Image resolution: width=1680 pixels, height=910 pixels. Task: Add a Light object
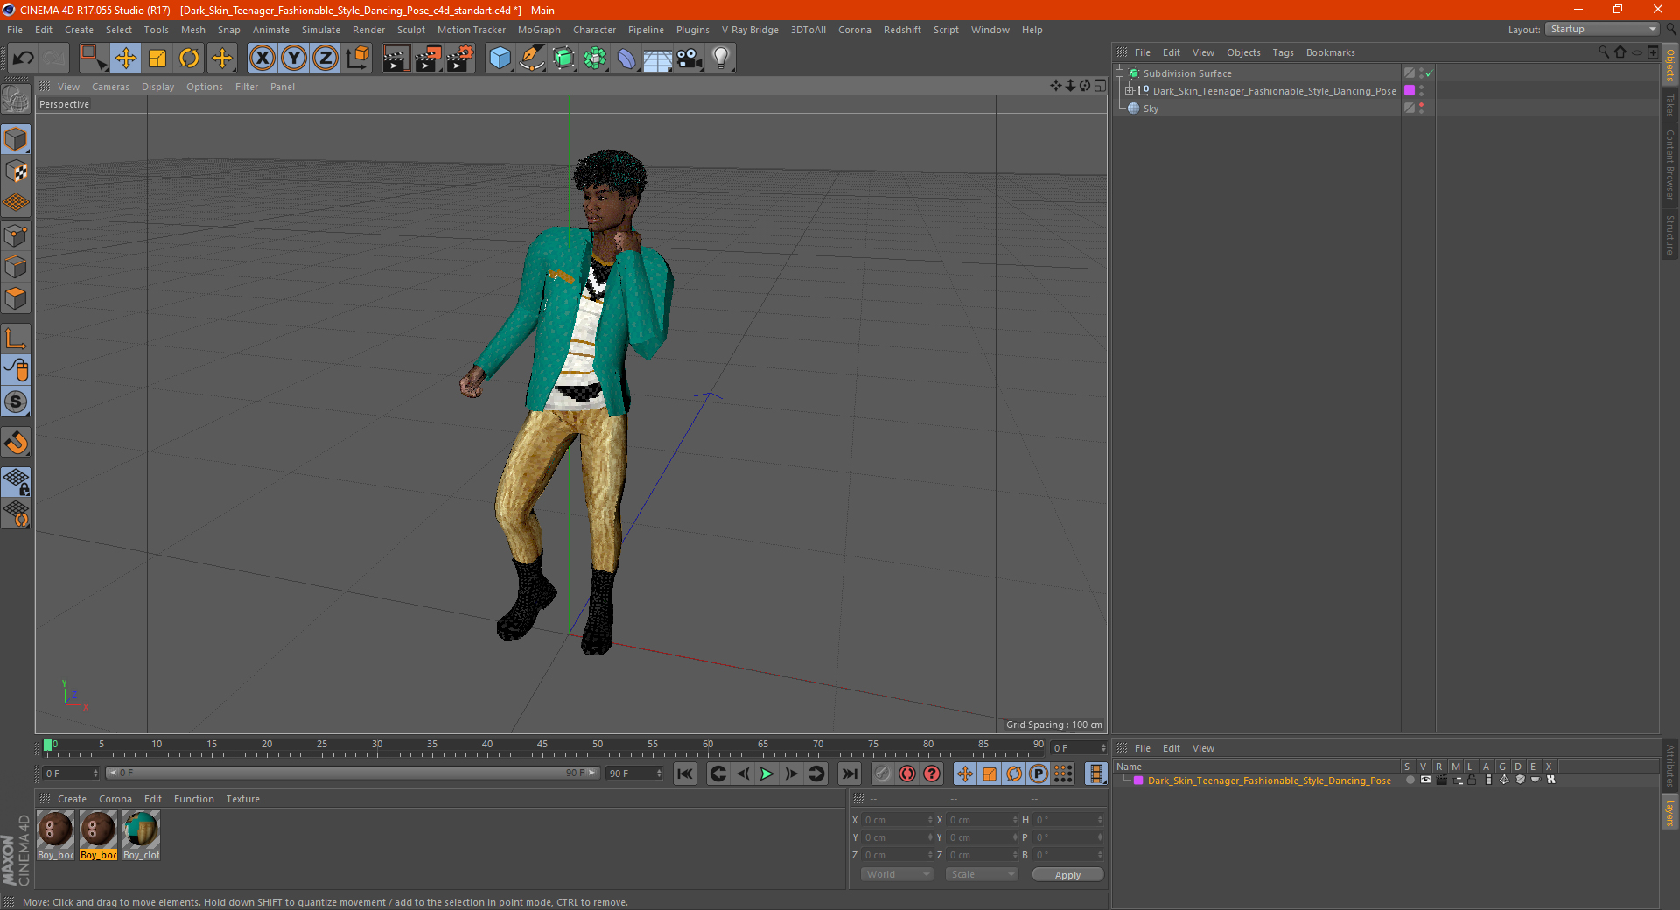[720, 59]
